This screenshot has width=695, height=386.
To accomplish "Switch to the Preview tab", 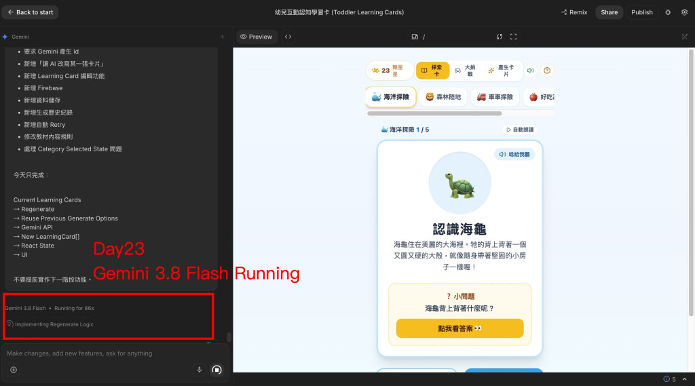I will point(256,37).
